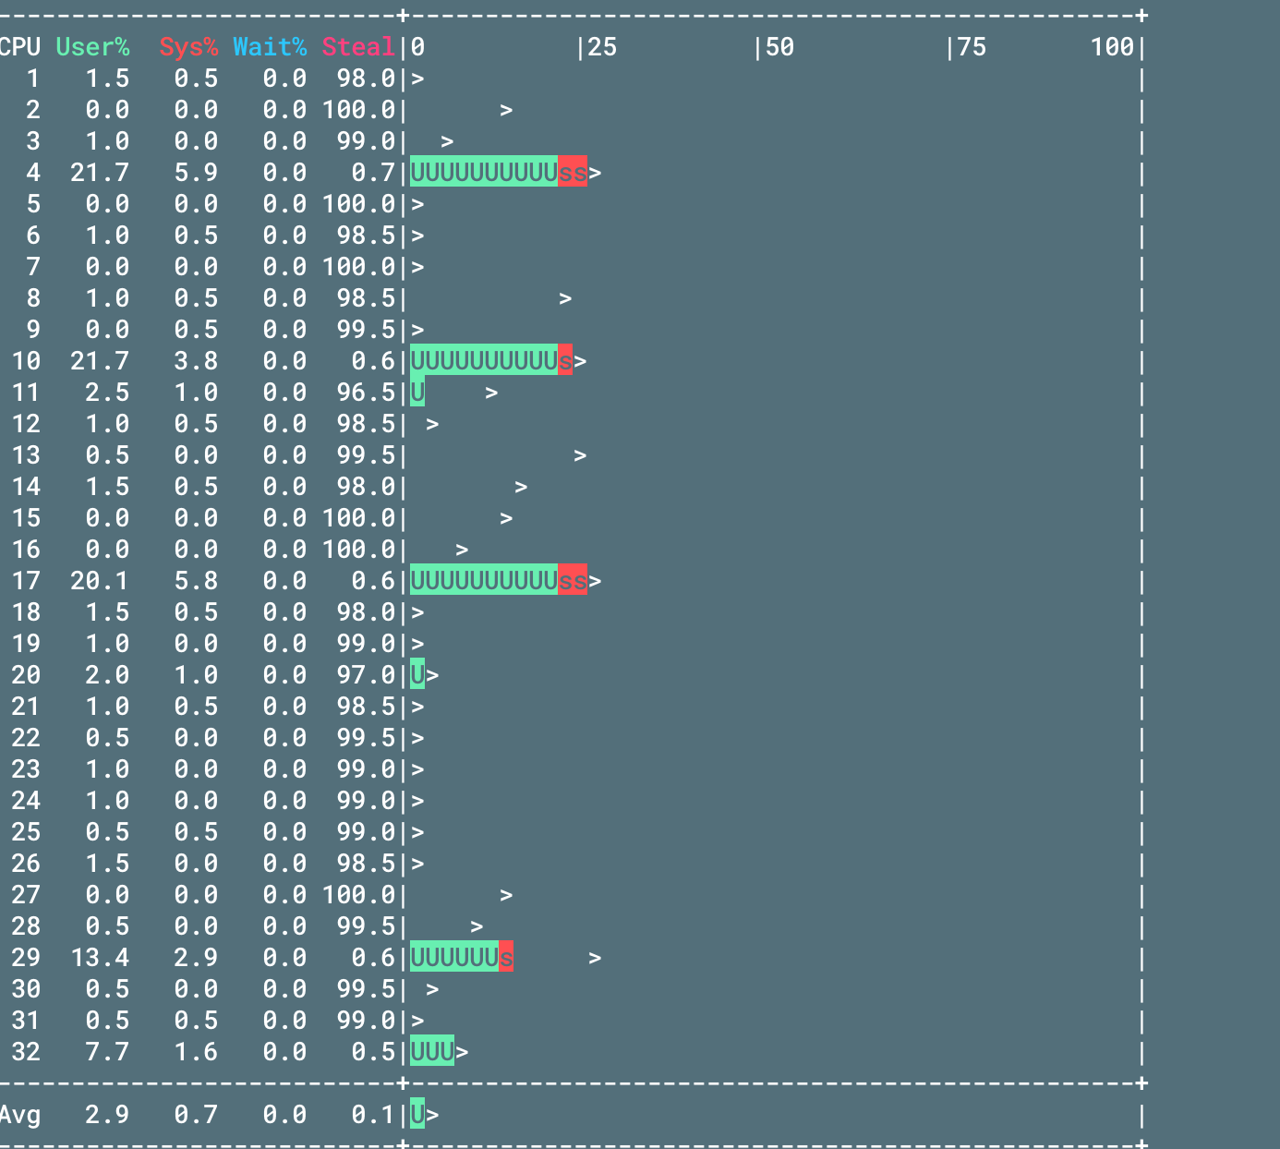
Task: Select CPU 10's Steal value "0.6"
Action: tap(373, 361)
